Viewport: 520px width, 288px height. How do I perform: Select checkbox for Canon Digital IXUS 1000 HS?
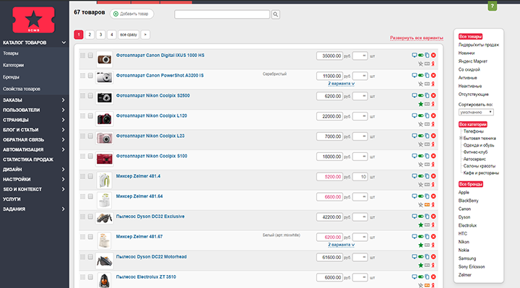click(x=90, y=56)
